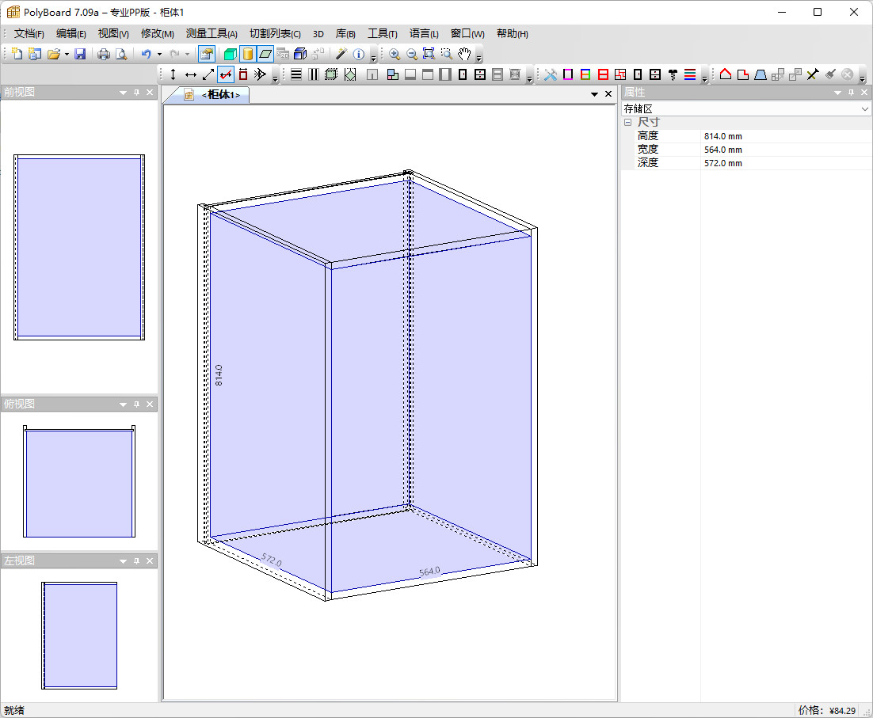Click the vertical dividers icon
The image size is (873, 718).
[x=314, y=74]
